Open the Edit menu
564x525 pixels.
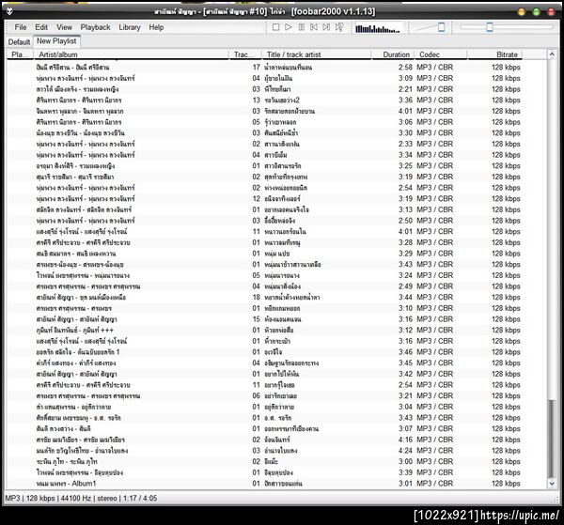coord(41,27)
